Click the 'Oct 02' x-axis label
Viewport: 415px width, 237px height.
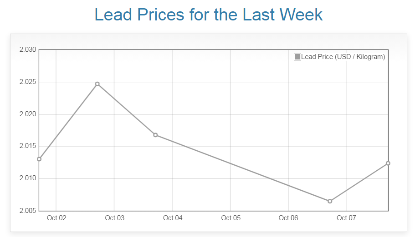(x=56, y=218)
